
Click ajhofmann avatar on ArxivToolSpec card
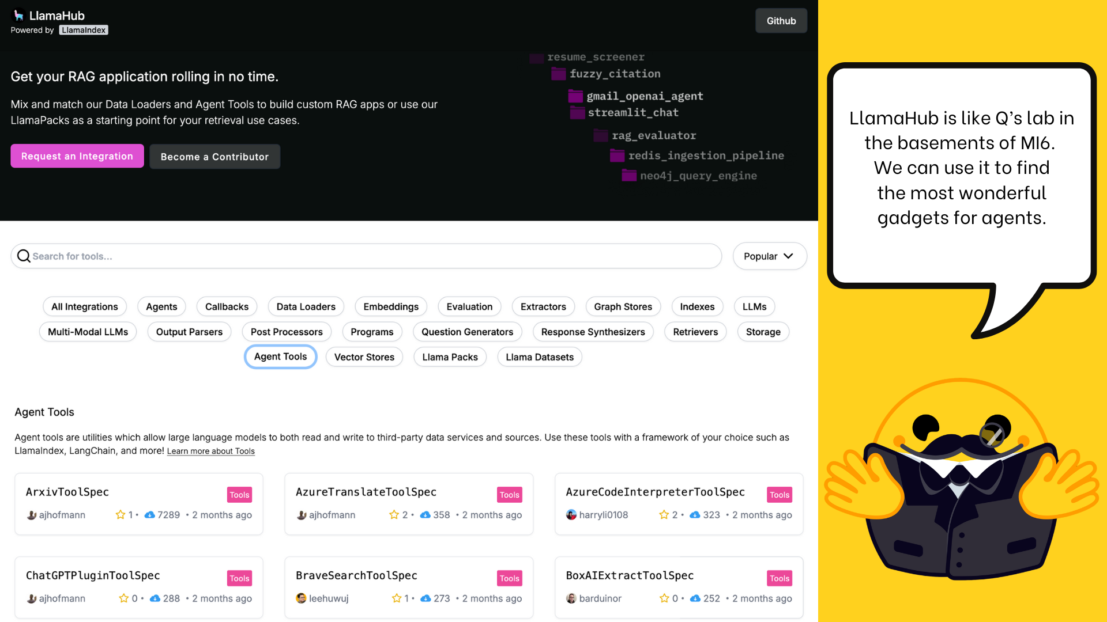pos(32,515)
